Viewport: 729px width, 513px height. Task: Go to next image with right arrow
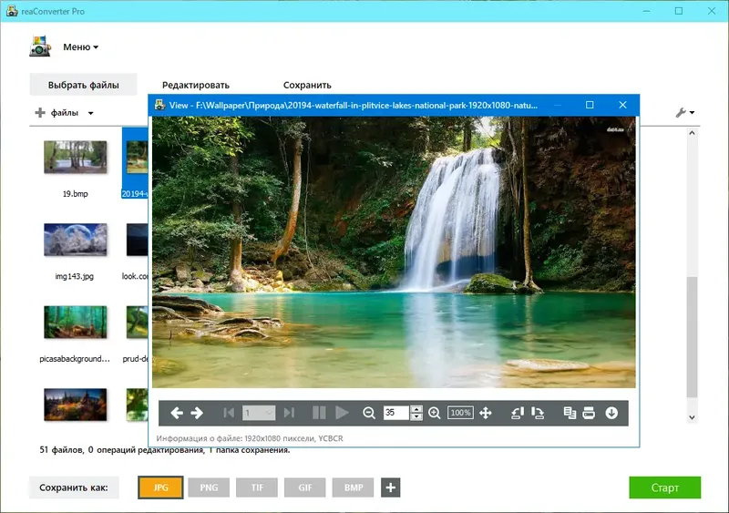click(197, 413)
